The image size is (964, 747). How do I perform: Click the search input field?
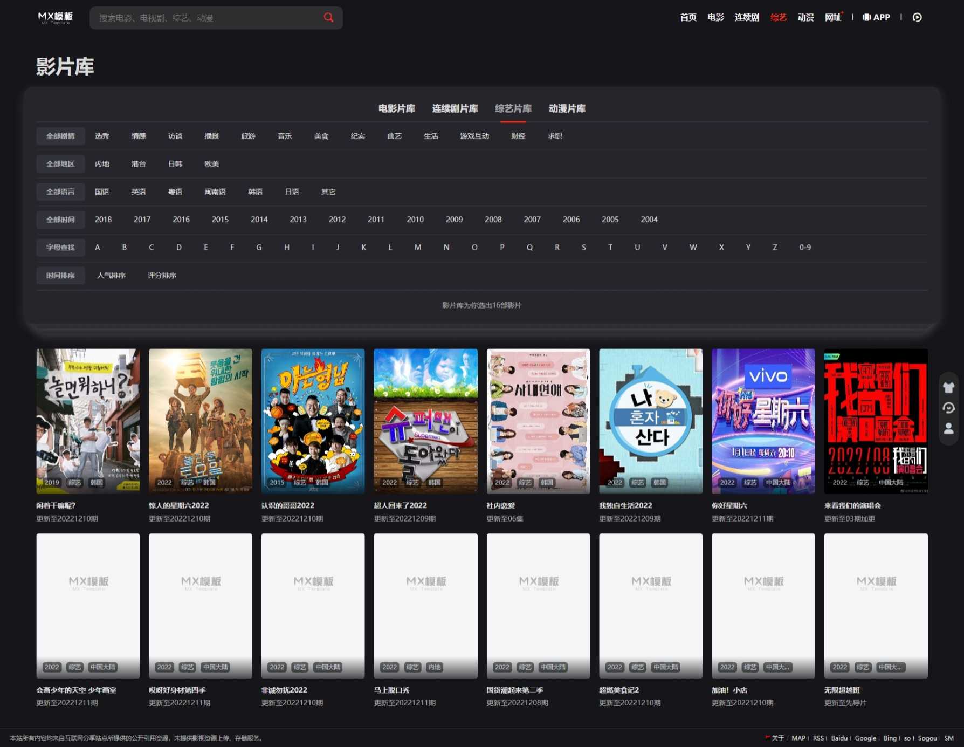coord(208,18)
